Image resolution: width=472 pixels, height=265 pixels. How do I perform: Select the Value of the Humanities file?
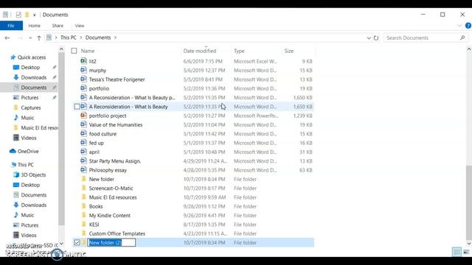click(x=116, y=124)
